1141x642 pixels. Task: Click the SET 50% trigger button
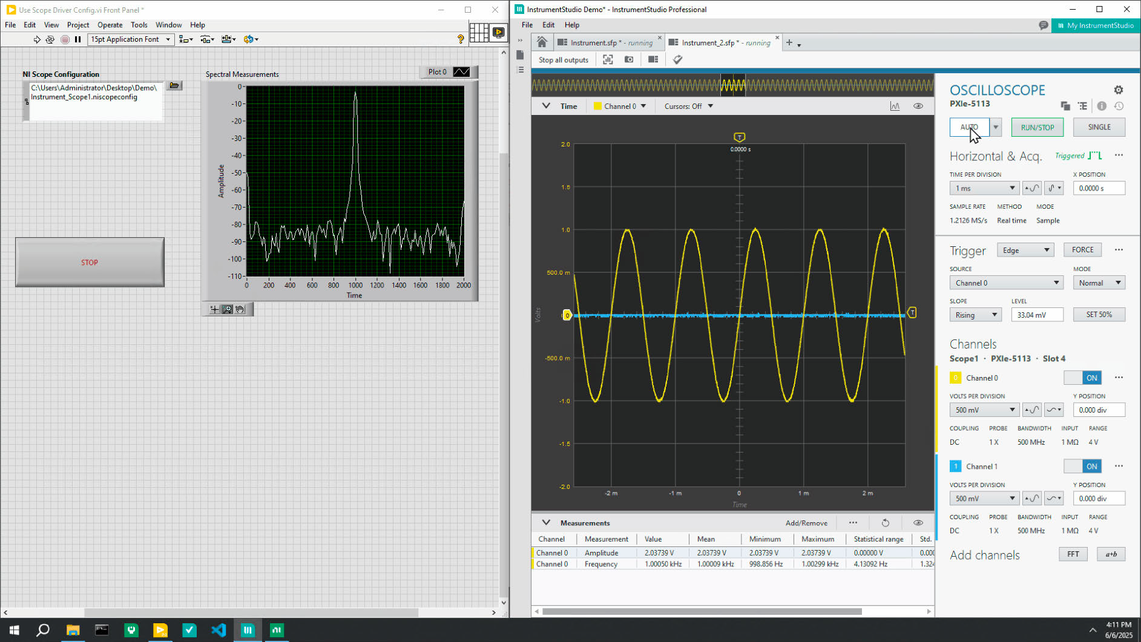[1099, 315]
